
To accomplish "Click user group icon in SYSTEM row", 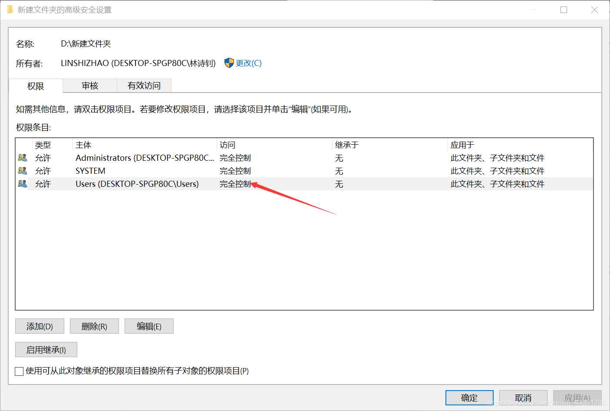I will (23, 171).
